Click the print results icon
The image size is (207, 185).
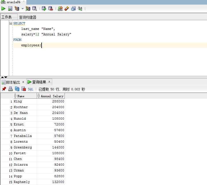coord(10,89)
